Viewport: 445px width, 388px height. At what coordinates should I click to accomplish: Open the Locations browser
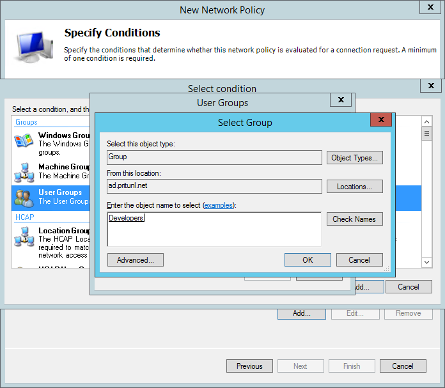tap(354, 187)
